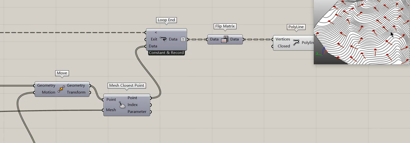Click the Loop End component icon
The width and height of the screenshot is (410, 143).
163,39
